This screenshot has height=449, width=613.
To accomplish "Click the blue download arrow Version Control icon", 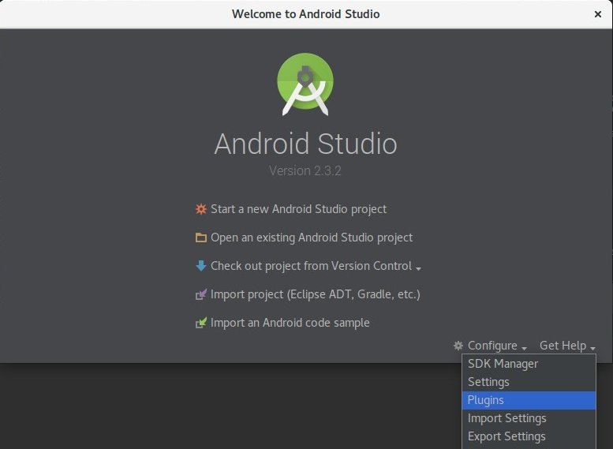I will click(x=201, y=266).
